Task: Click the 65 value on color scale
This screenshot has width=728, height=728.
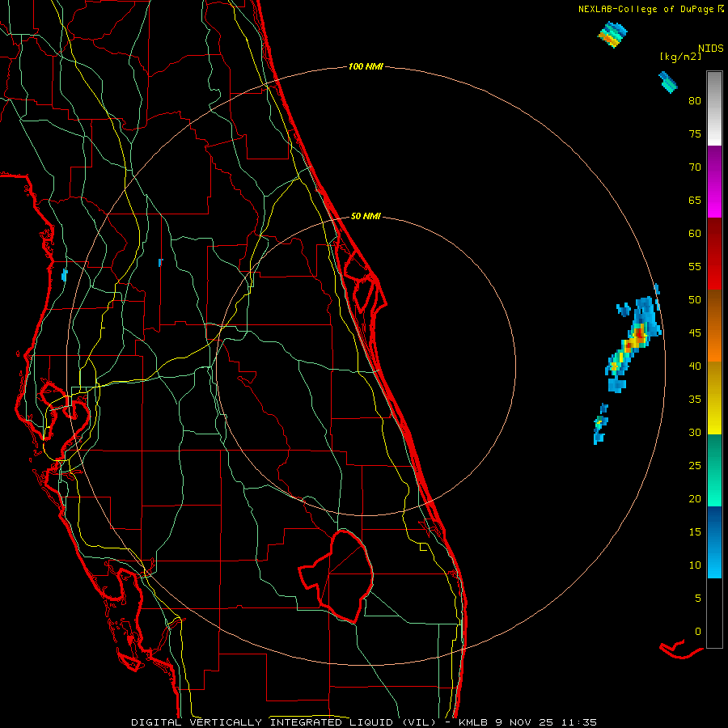Action: pos(695,201)
